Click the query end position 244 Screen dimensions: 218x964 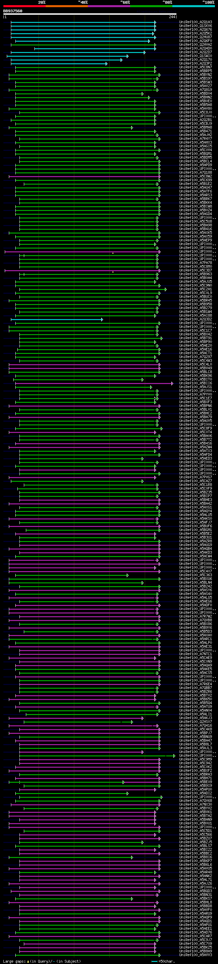click(x=172, y=17)
